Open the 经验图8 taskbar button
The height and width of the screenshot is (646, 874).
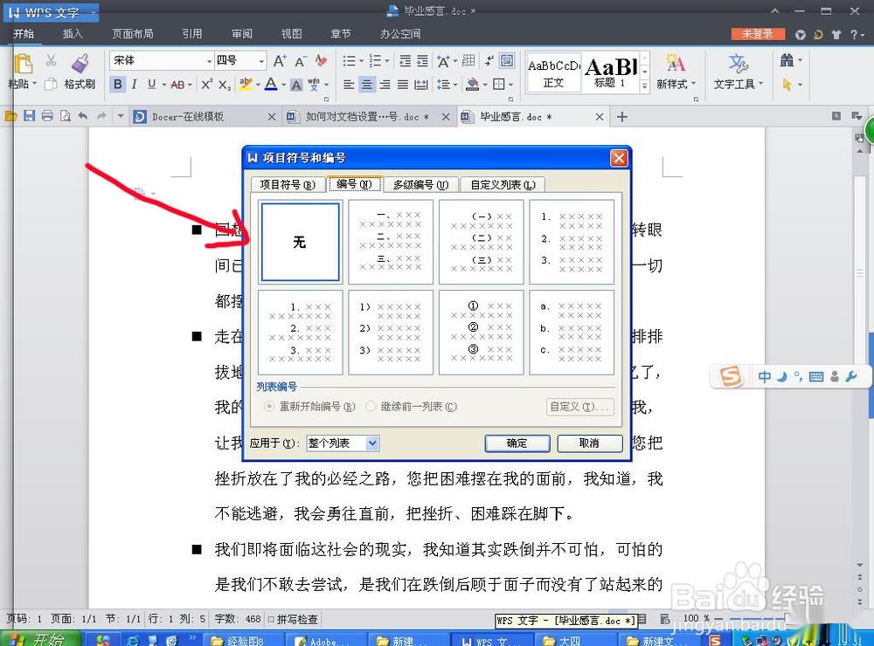tap(242, 641)
